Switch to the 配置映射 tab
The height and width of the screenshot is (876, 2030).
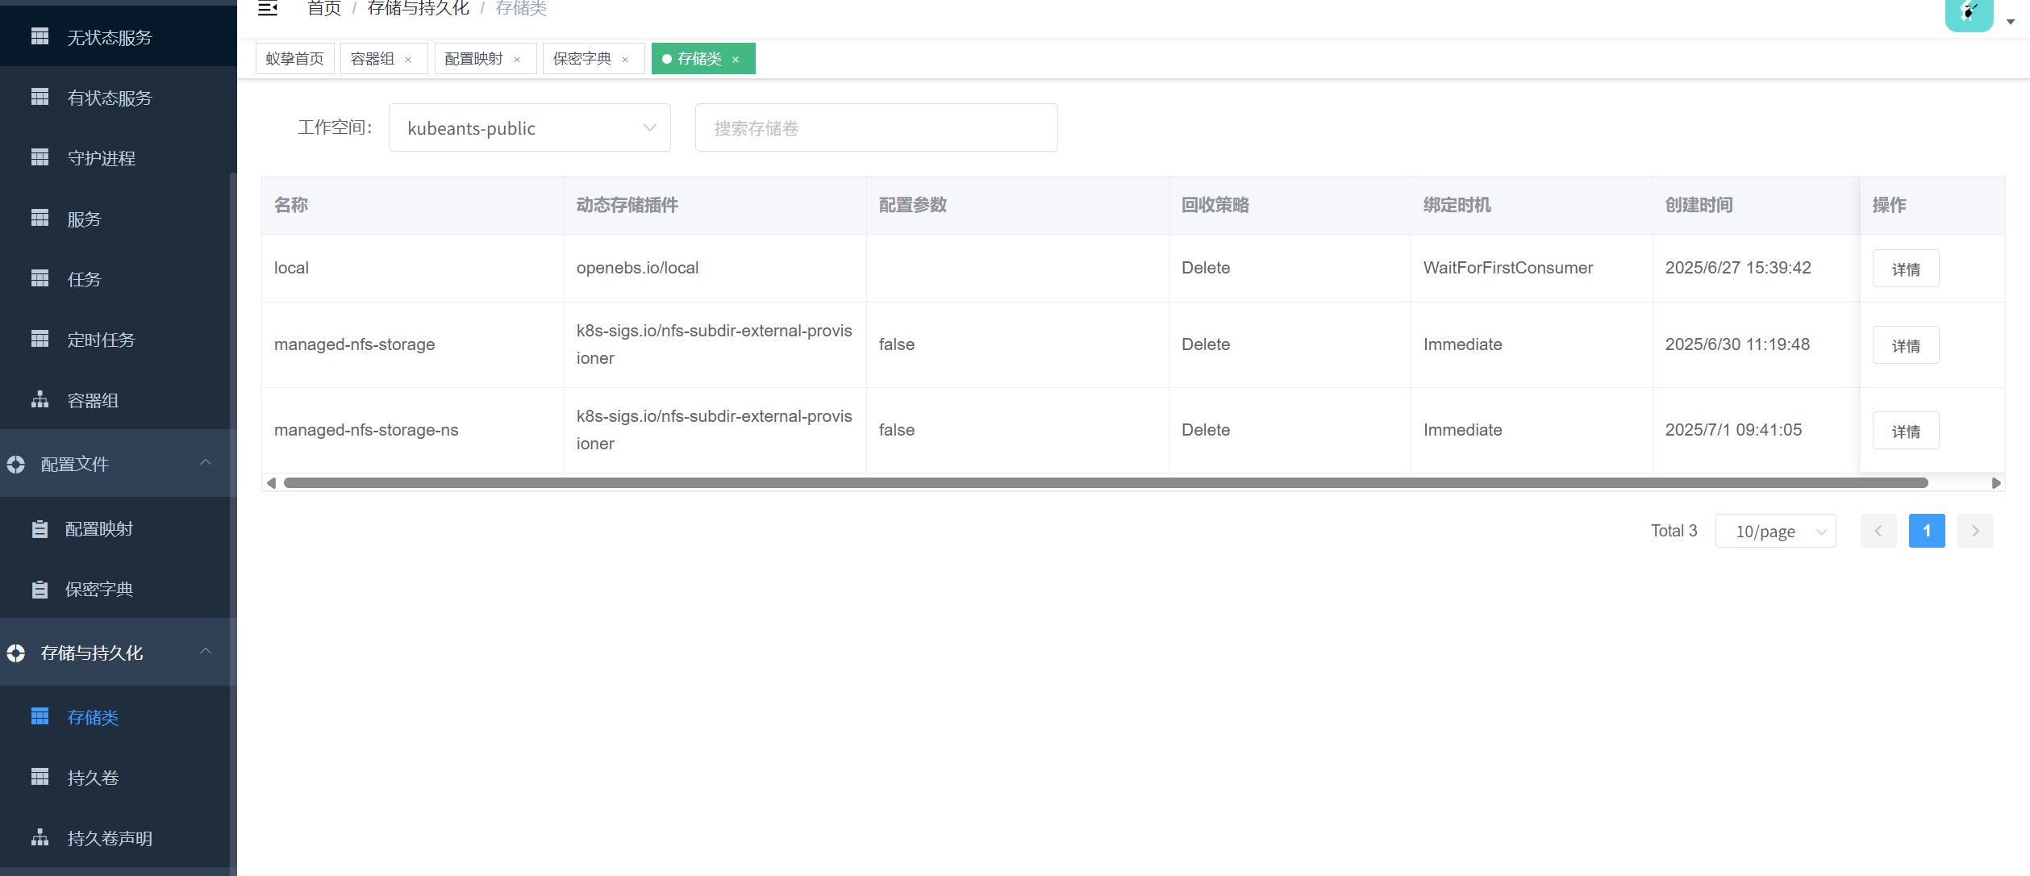point(473,59)
